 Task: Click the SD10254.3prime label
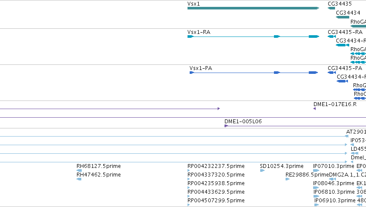coord(282,166)
